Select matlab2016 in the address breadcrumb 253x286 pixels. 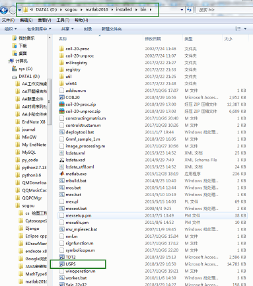click(x=96, y=10)
